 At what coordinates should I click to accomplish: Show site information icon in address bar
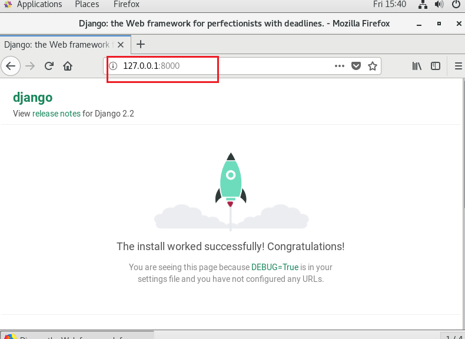coord(113,66)
